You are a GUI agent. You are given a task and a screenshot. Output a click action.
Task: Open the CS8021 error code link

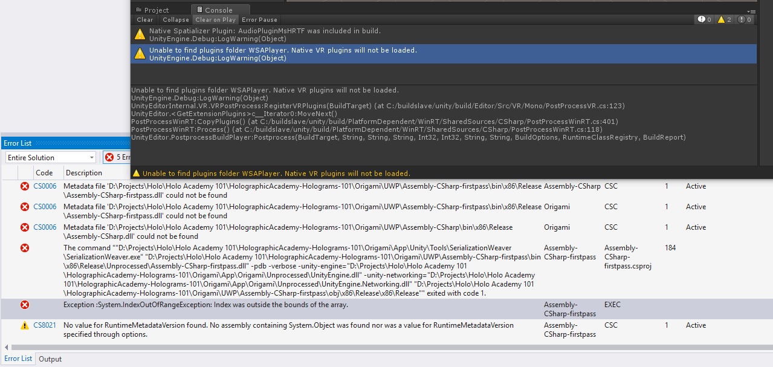click(x=45, y=325)
